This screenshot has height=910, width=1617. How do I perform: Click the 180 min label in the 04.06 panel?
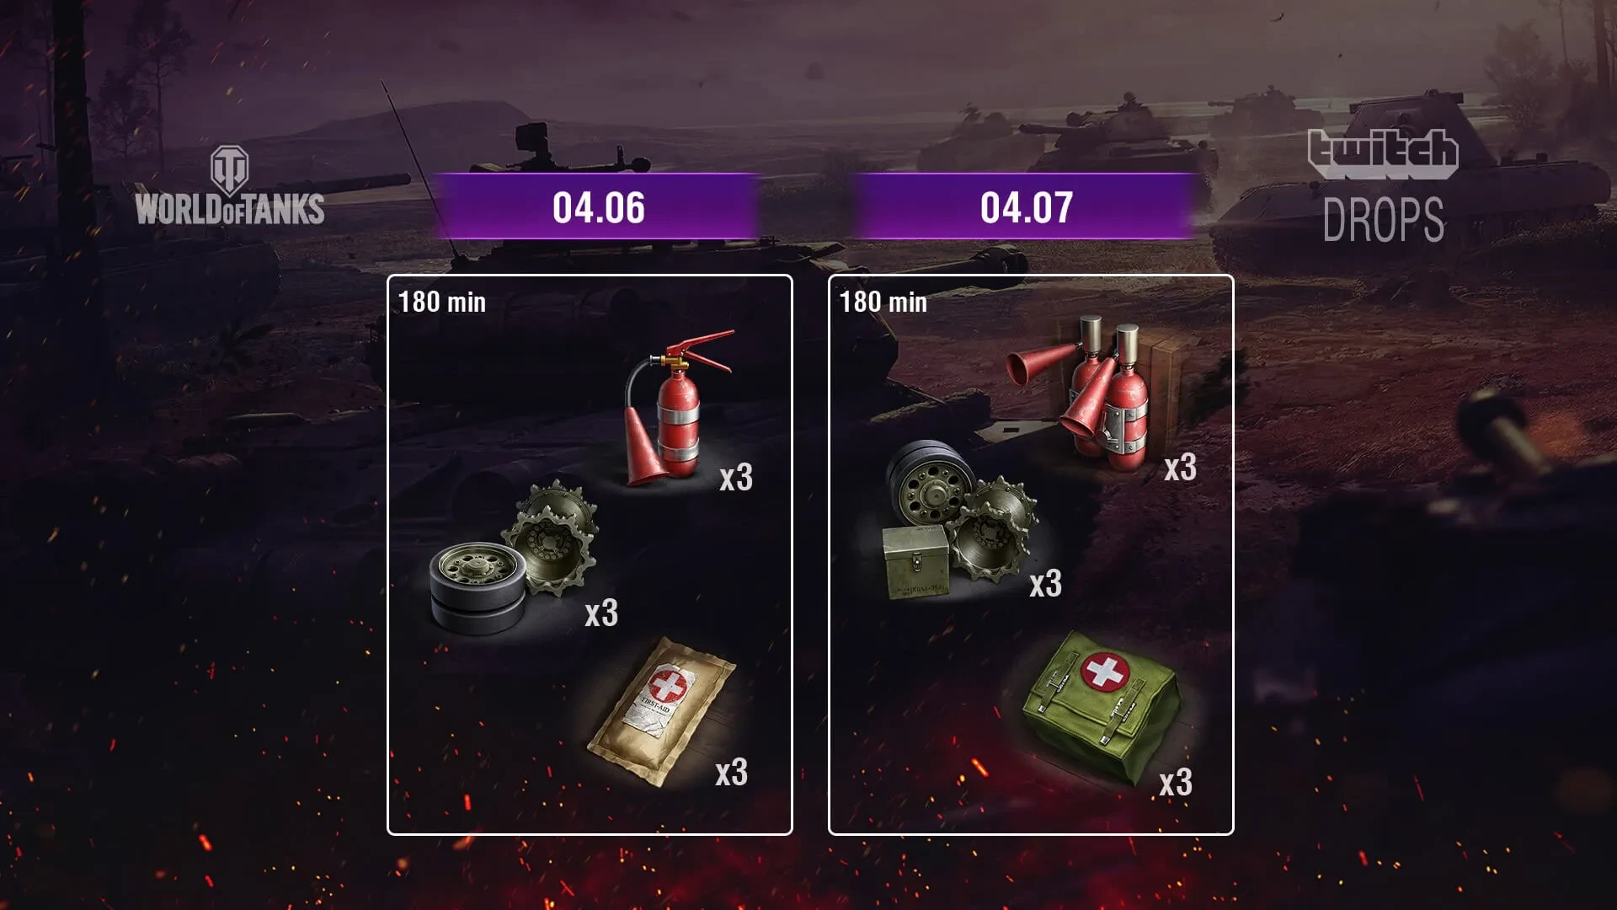(442, 302)
